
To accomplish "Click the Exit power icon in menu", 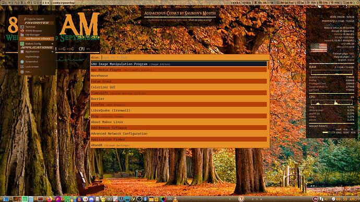I will pos(22,72).
